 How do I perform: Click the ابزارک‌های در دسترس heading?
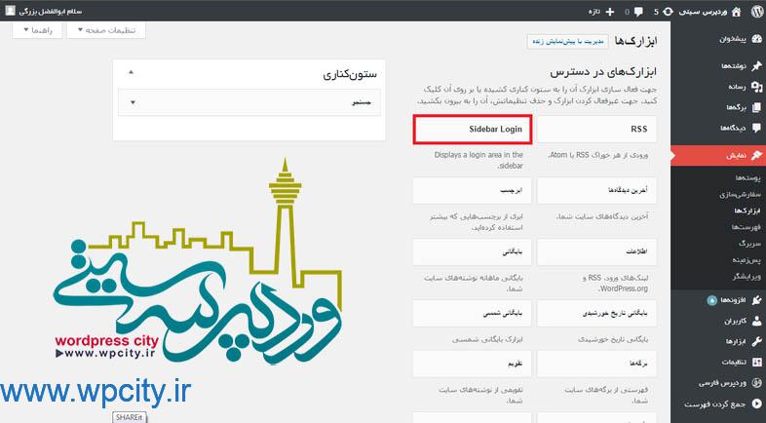pos(603,72)
